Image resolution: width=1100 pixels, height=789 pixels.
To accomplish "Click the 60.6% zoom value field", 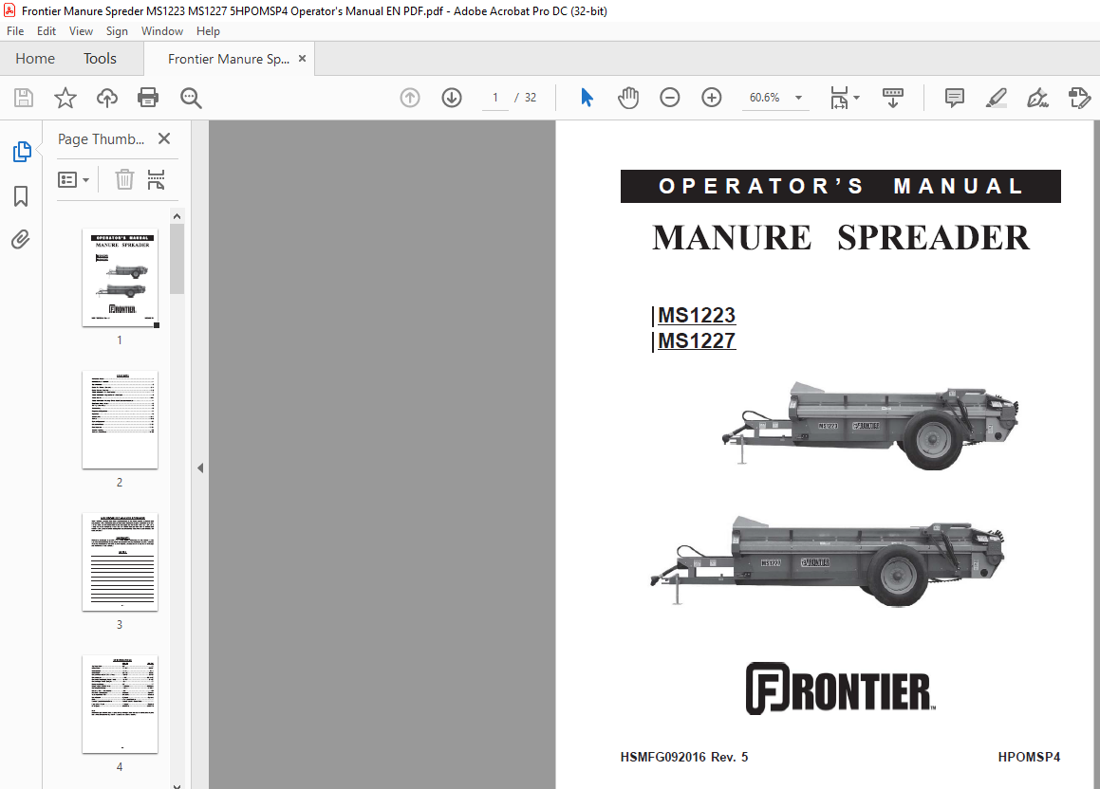I will coord(765,98).
